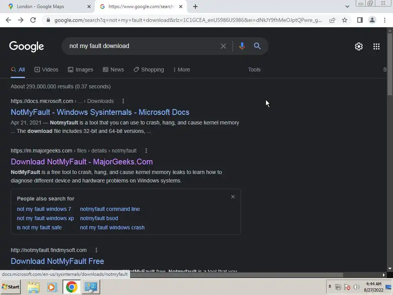
Task: Dismiss the People also search for box
Action: coord(233,197)
